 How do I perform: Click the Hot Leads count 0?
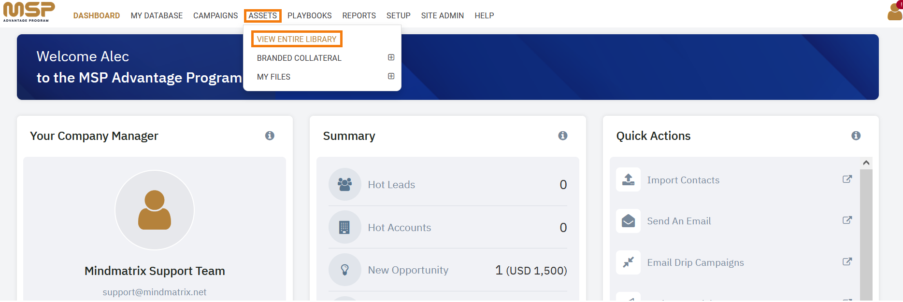click(x=563, y=184)
